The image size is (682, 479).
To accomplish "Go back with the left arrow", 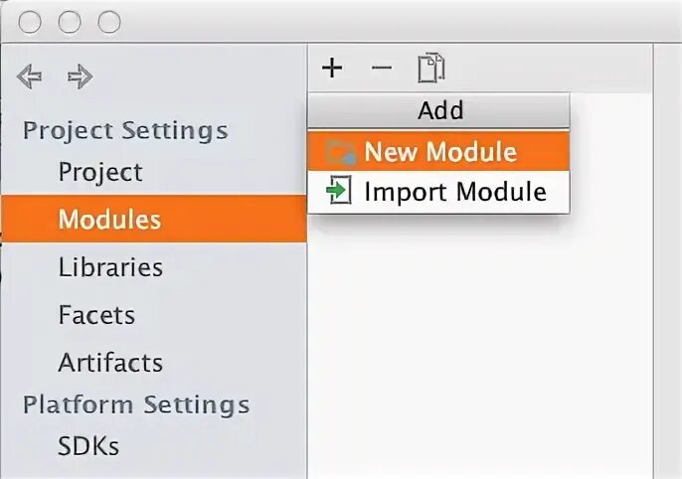I will [x=30, y=77].
